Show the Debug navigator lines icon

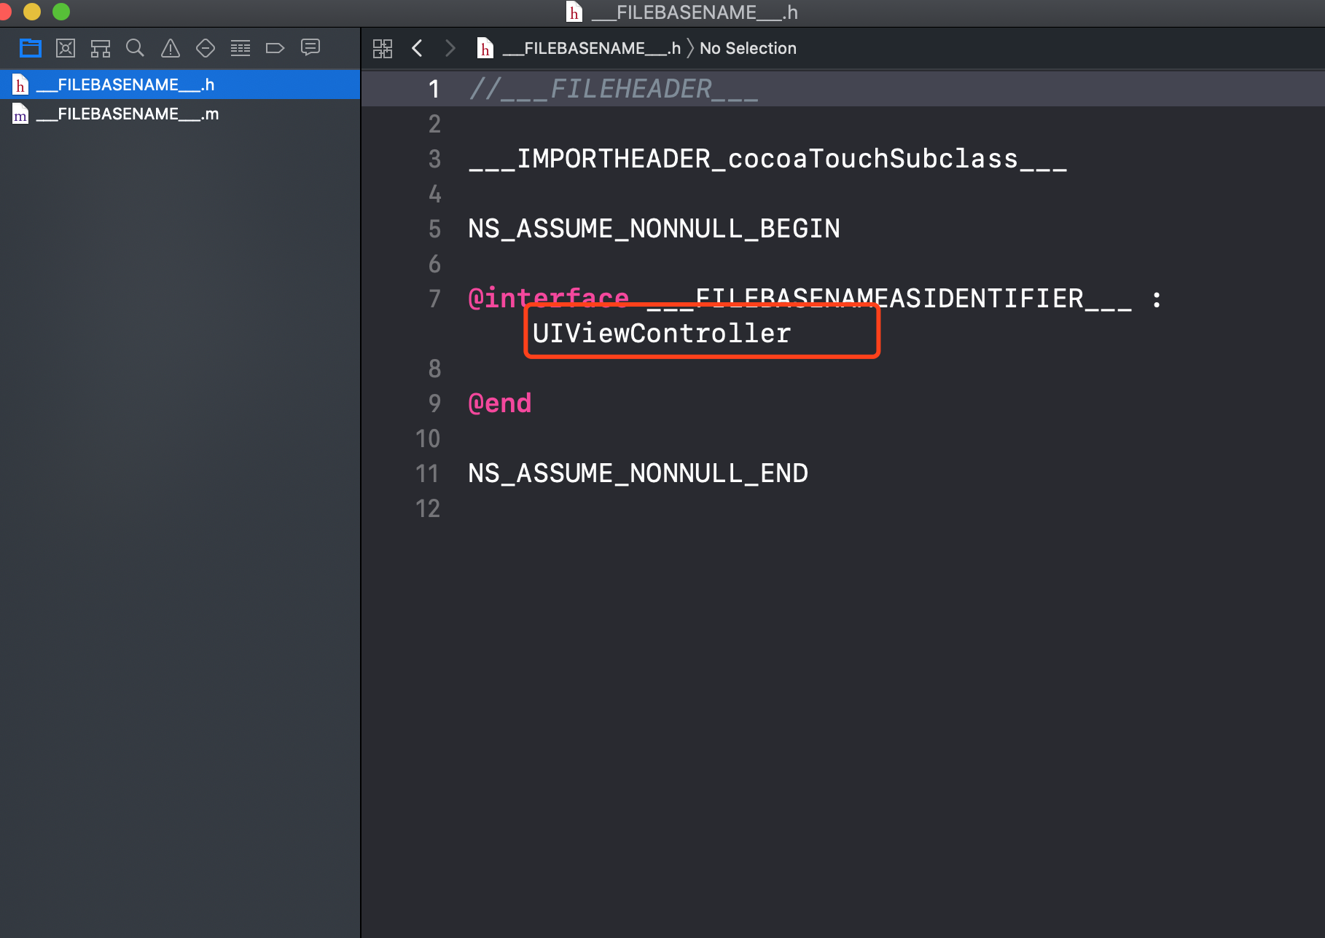[x=241, y=48]
